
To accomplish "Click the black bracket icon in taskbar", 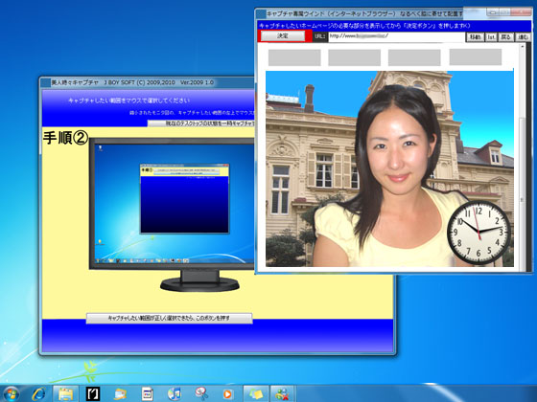I will 93,393.
